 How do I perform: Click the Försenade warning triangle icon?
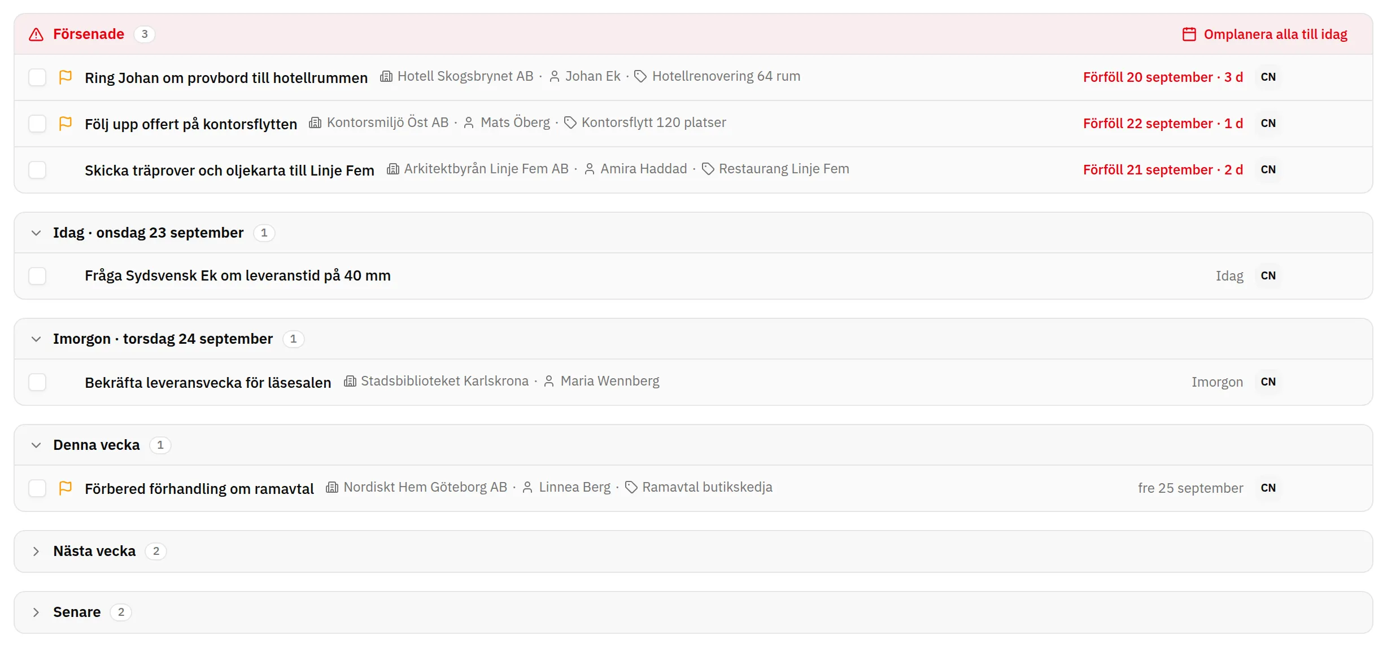(36, 34)
